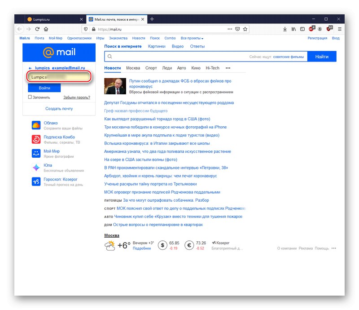
Task: Click the @mail logo banner
Action: 59,53
